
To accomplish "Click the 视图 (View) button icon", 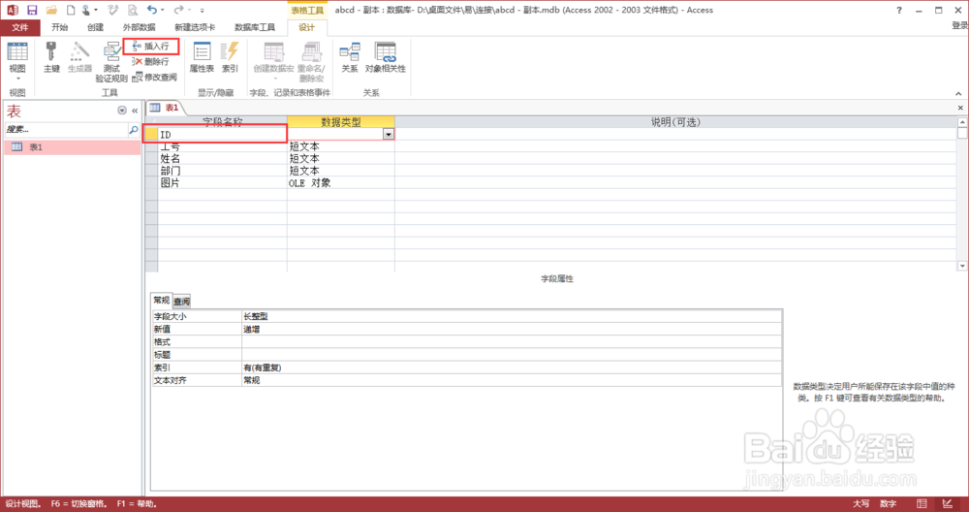I will 17,52.
